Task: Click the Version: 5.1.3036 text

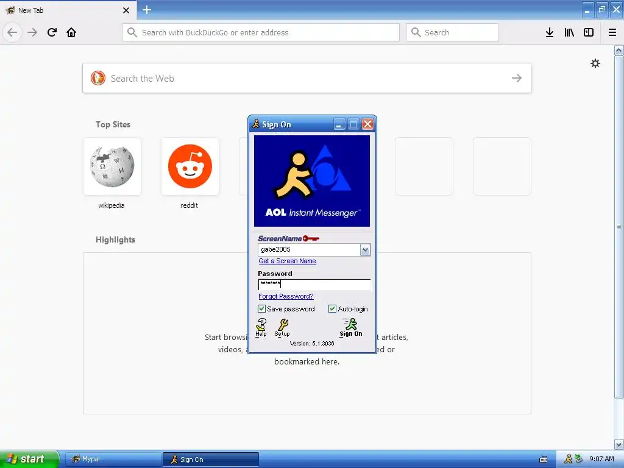Action: (311, 344)
